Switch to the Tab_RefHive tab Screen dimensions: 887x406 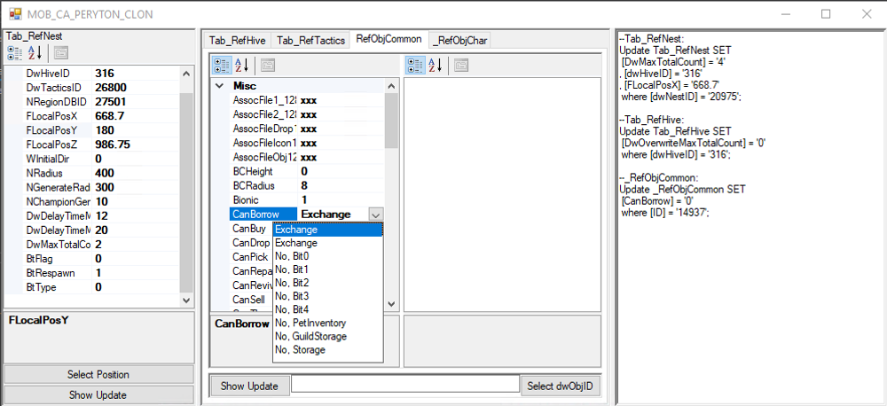(x=236, y=40)
